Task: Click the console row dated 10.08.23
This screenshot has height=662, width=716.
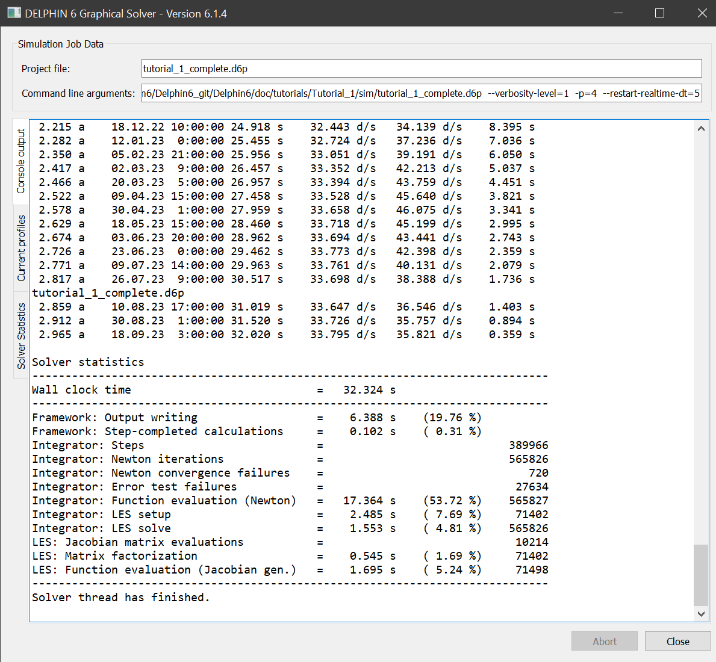Action: [x=286, y=306]
